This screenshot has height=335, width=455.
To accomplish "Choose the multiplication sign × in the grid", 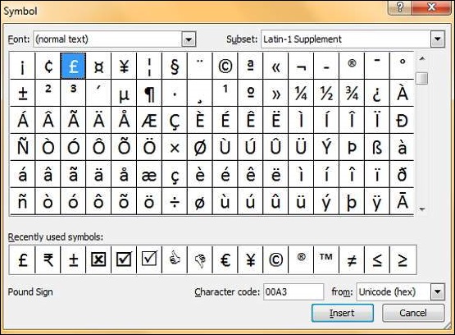I will coord(175,147).
